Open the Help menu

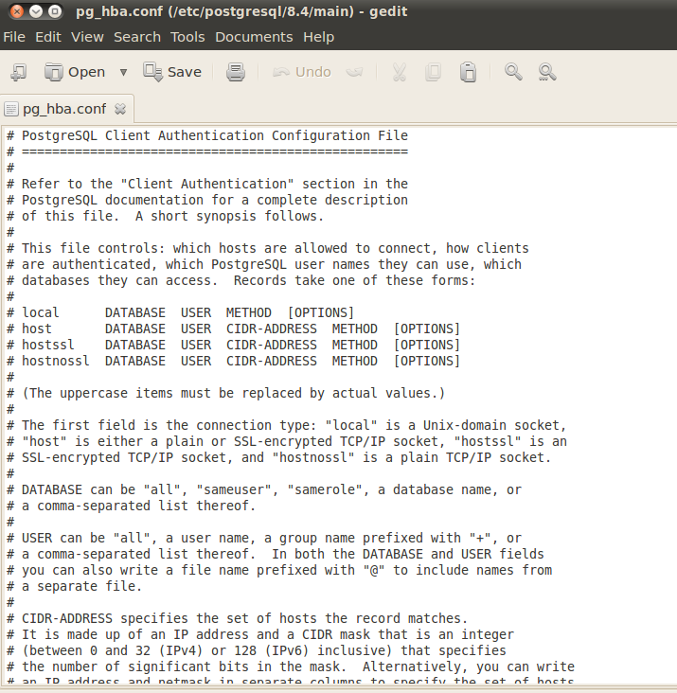point(318,37)
